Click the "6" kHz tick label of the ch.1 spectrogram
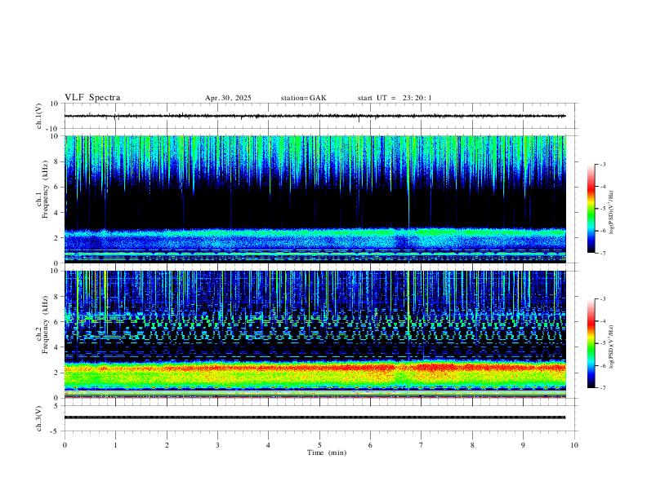The height and width of the screenshot is (499, 647). pyautogui.click(x=57, y=188)
